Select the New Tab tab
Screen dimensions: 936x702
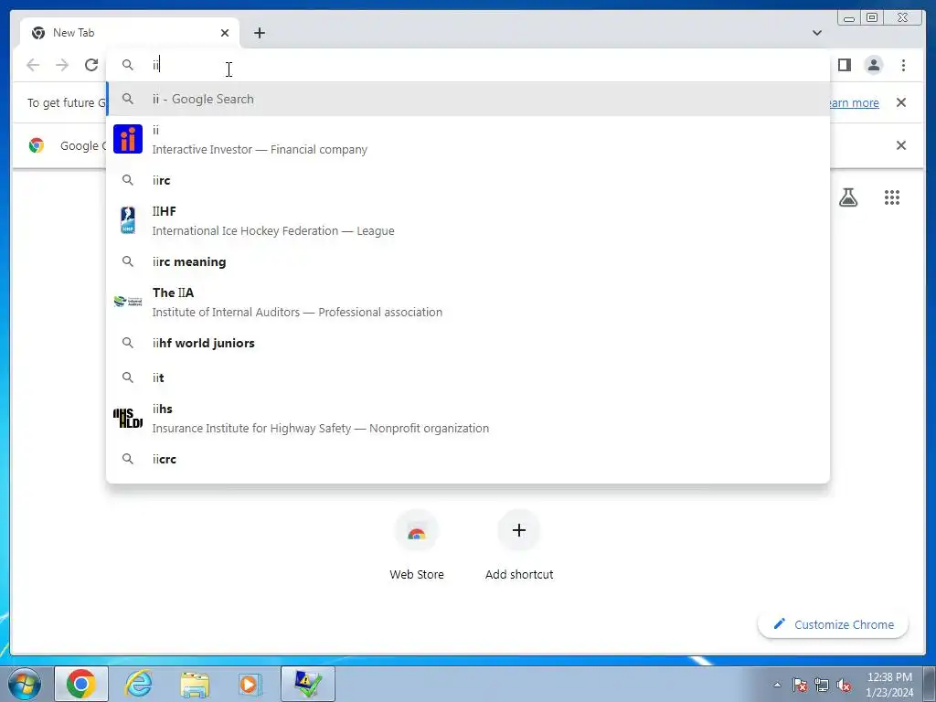[130, 33]
